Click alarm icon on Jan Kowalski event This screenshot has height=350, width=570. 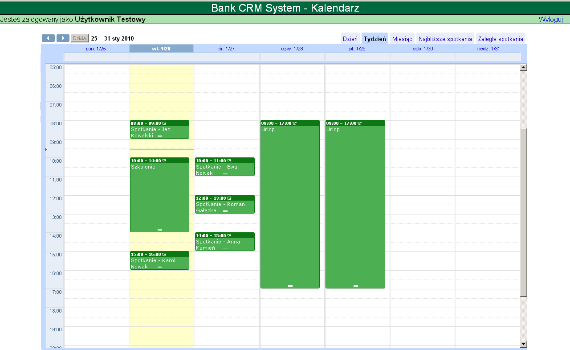(164, 123)
